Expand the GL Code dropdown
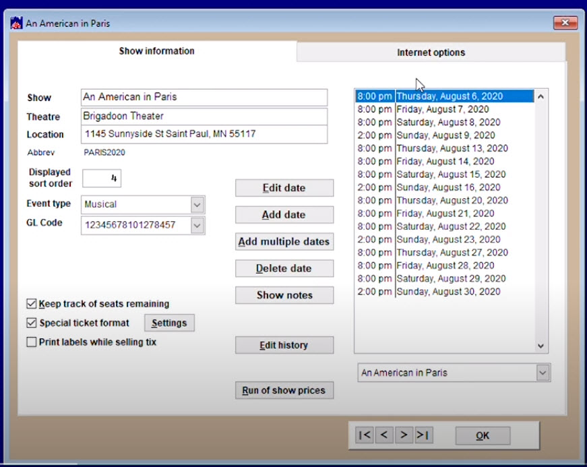Screen dimensions: 587x467 click(x=197, y=225)
